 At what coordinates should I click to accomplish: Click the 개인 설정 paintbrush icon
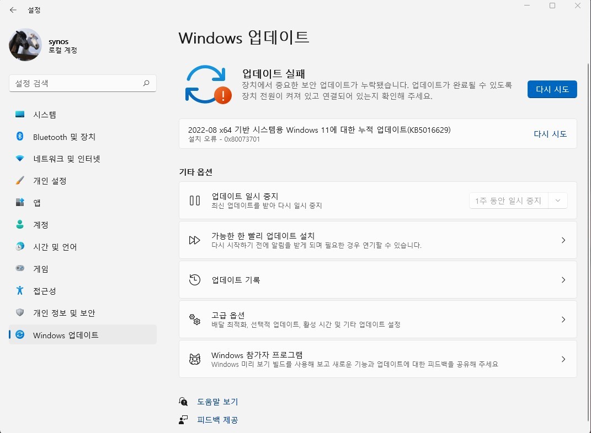pyautogui.click(x=20, y=181)
